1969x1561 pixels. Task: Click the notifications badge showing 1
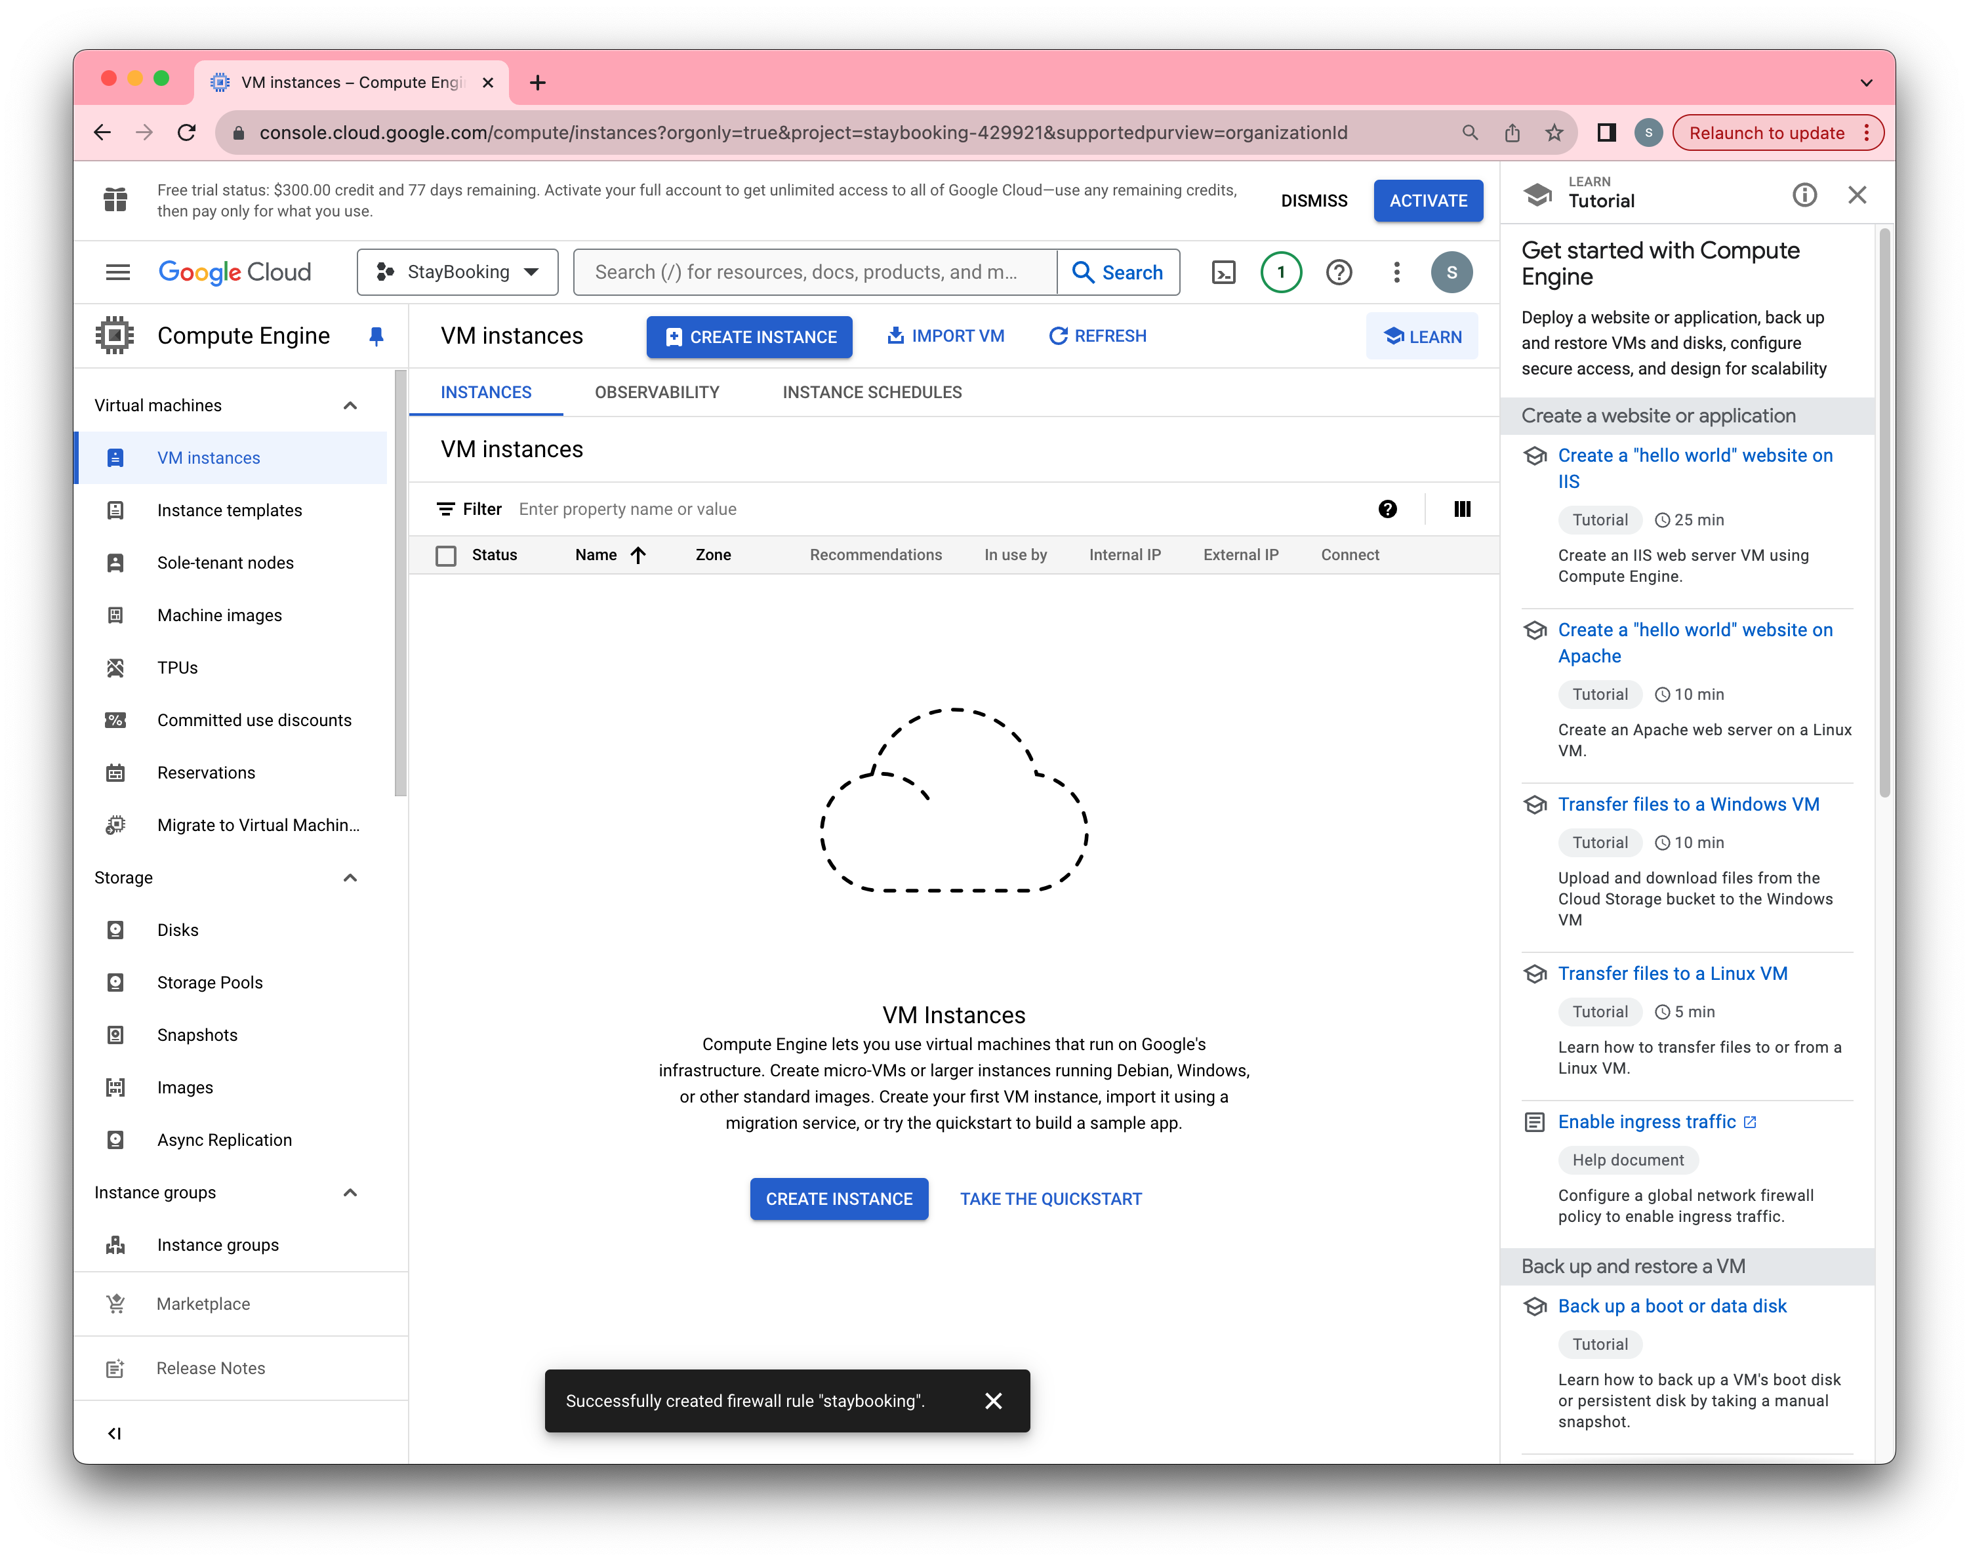1280,272
